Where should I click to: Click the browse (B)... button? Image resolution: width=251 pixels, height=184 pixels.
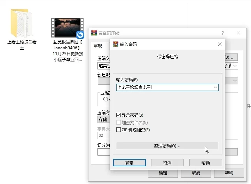[231, 57]
